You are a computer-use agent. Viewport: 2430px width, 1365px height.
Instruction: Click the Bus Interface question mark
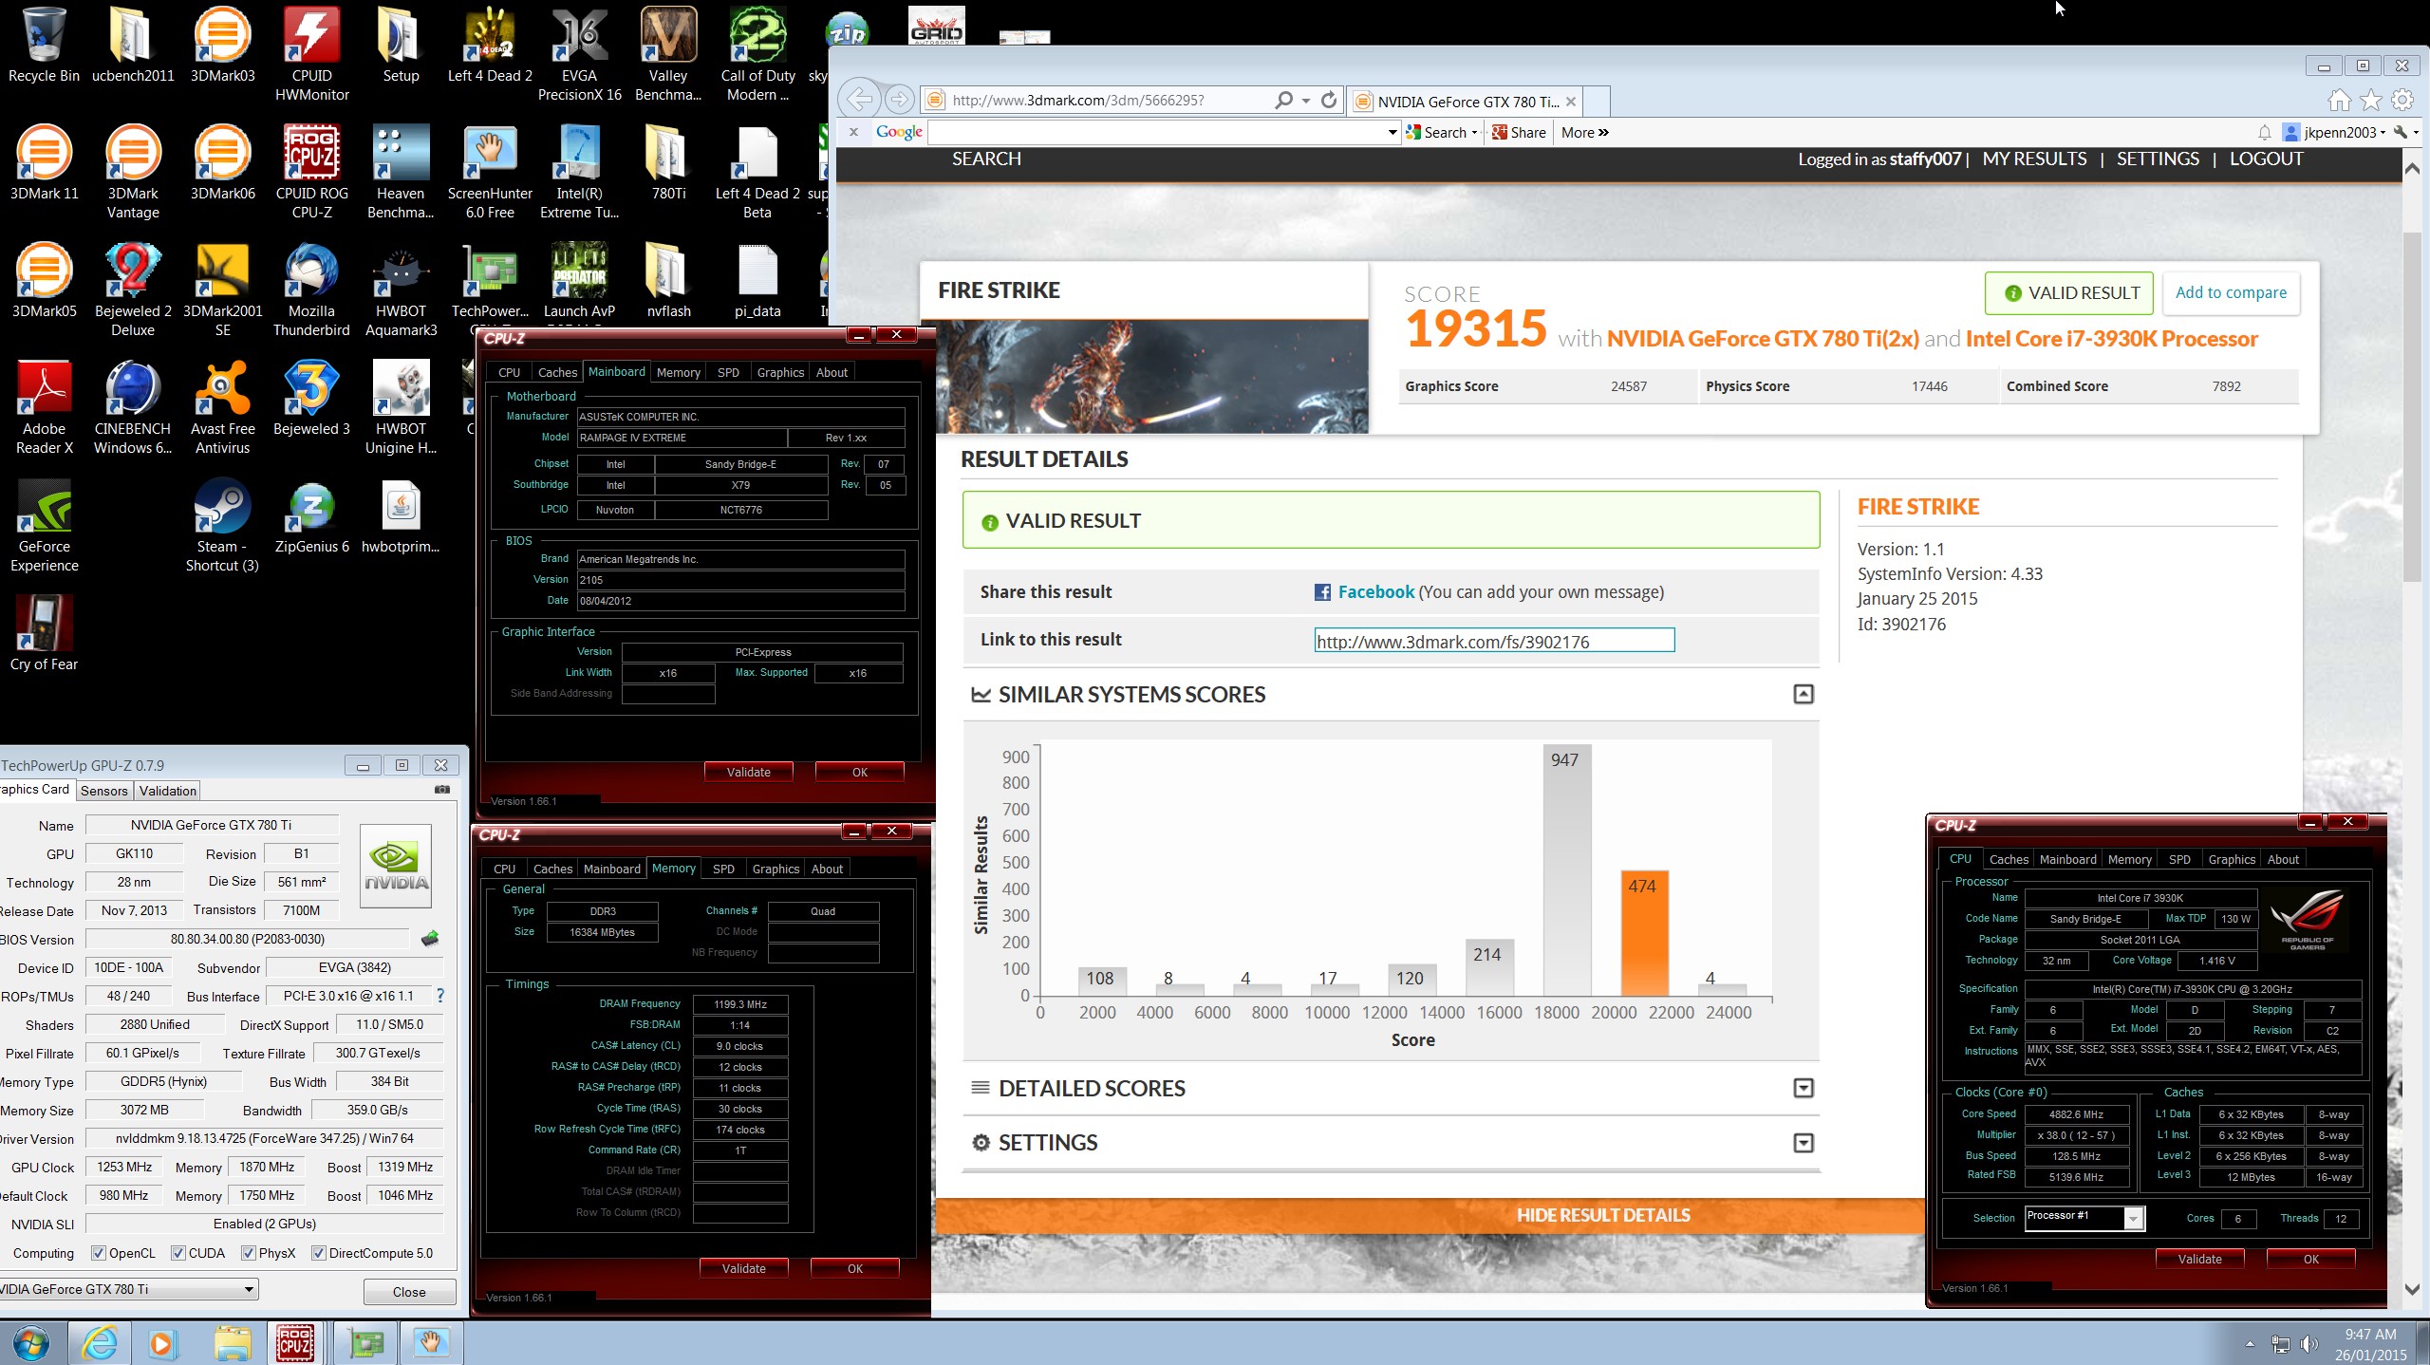[439, 996]
